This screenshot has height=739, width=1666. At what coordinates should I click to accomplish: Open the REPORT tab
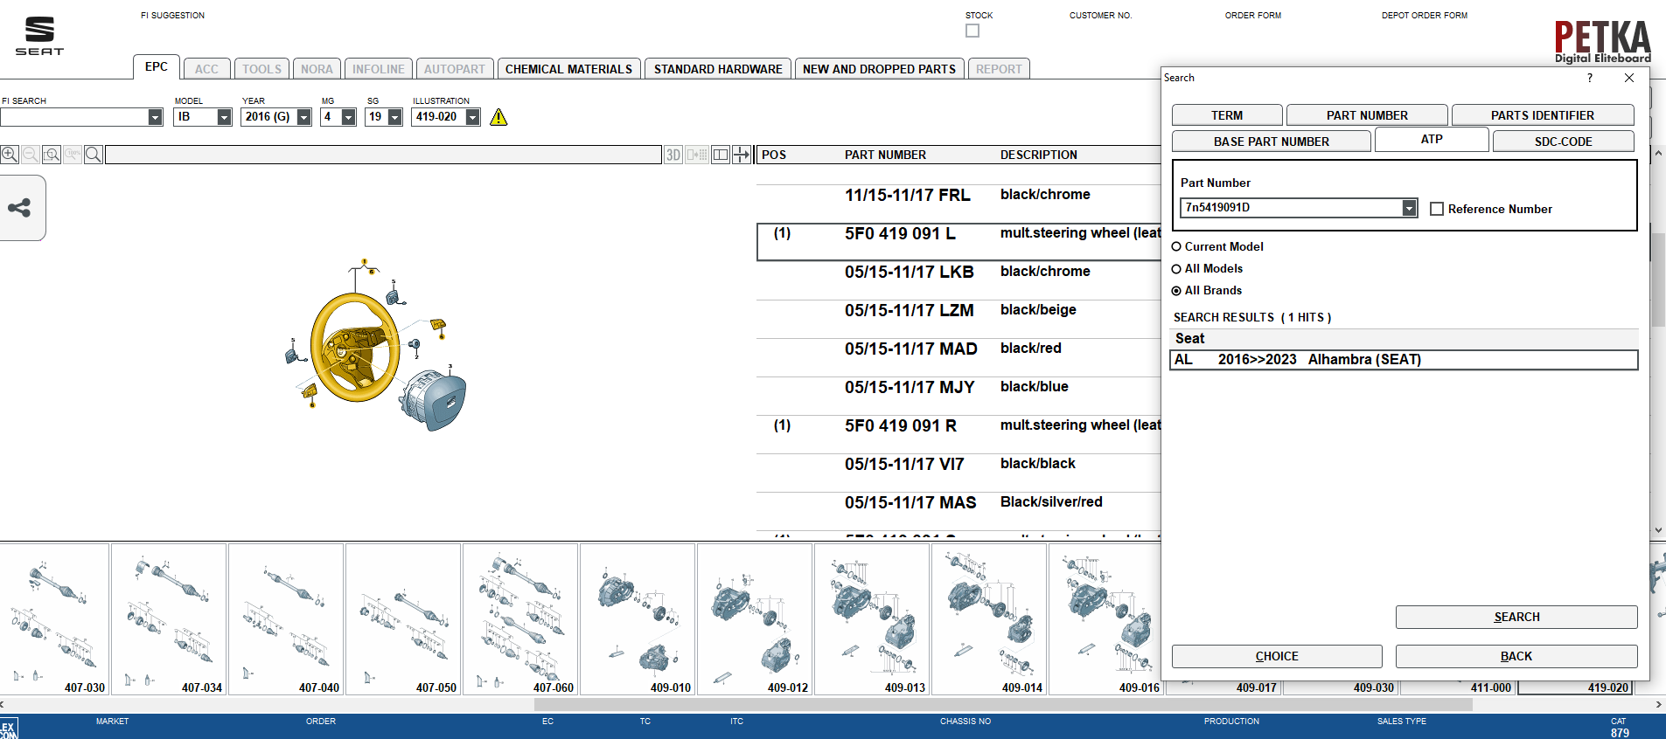(999, 69)
